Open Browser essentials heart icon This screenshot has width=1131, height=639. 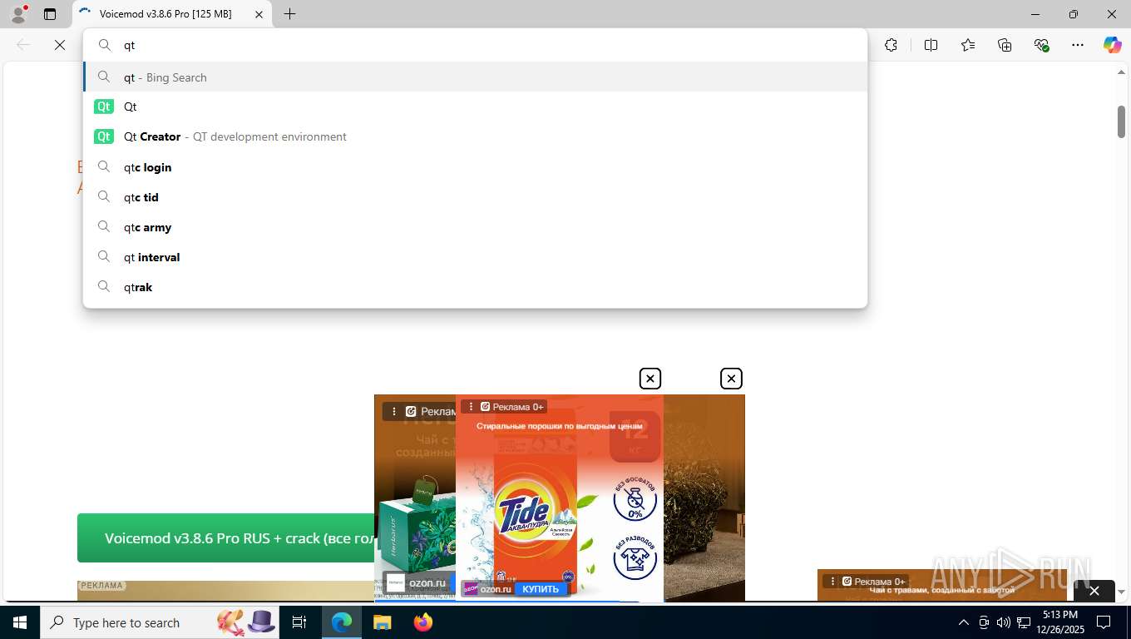click(x=1041, y=45)
